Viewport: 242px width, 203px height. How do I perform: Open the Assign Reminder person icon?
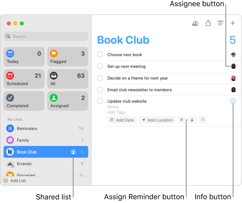point(192,120)
